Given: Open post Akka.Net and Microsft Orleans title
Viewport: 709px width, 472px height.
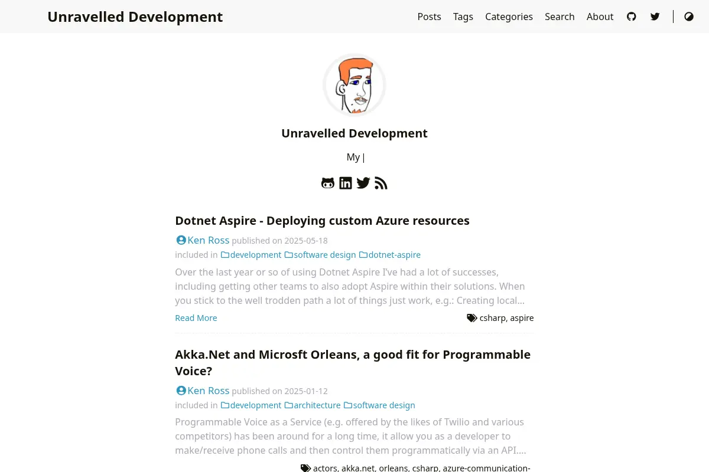Looking at the screenshot, I should click(x=353, y=363).
